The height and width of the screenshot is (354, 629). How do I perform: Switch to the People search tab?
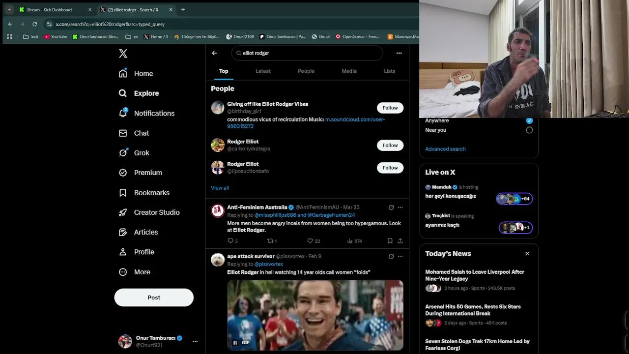[x=306, y=71]
